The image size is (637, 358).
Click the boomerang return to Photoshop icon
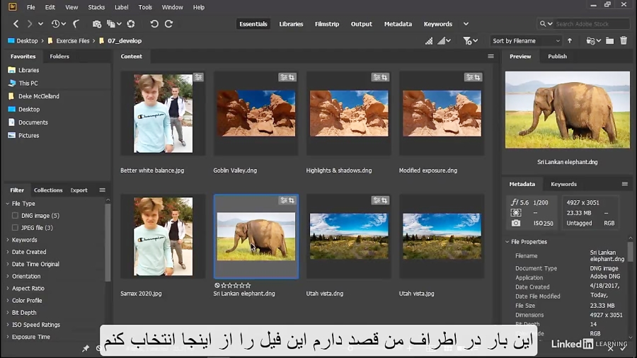[76, 24]
